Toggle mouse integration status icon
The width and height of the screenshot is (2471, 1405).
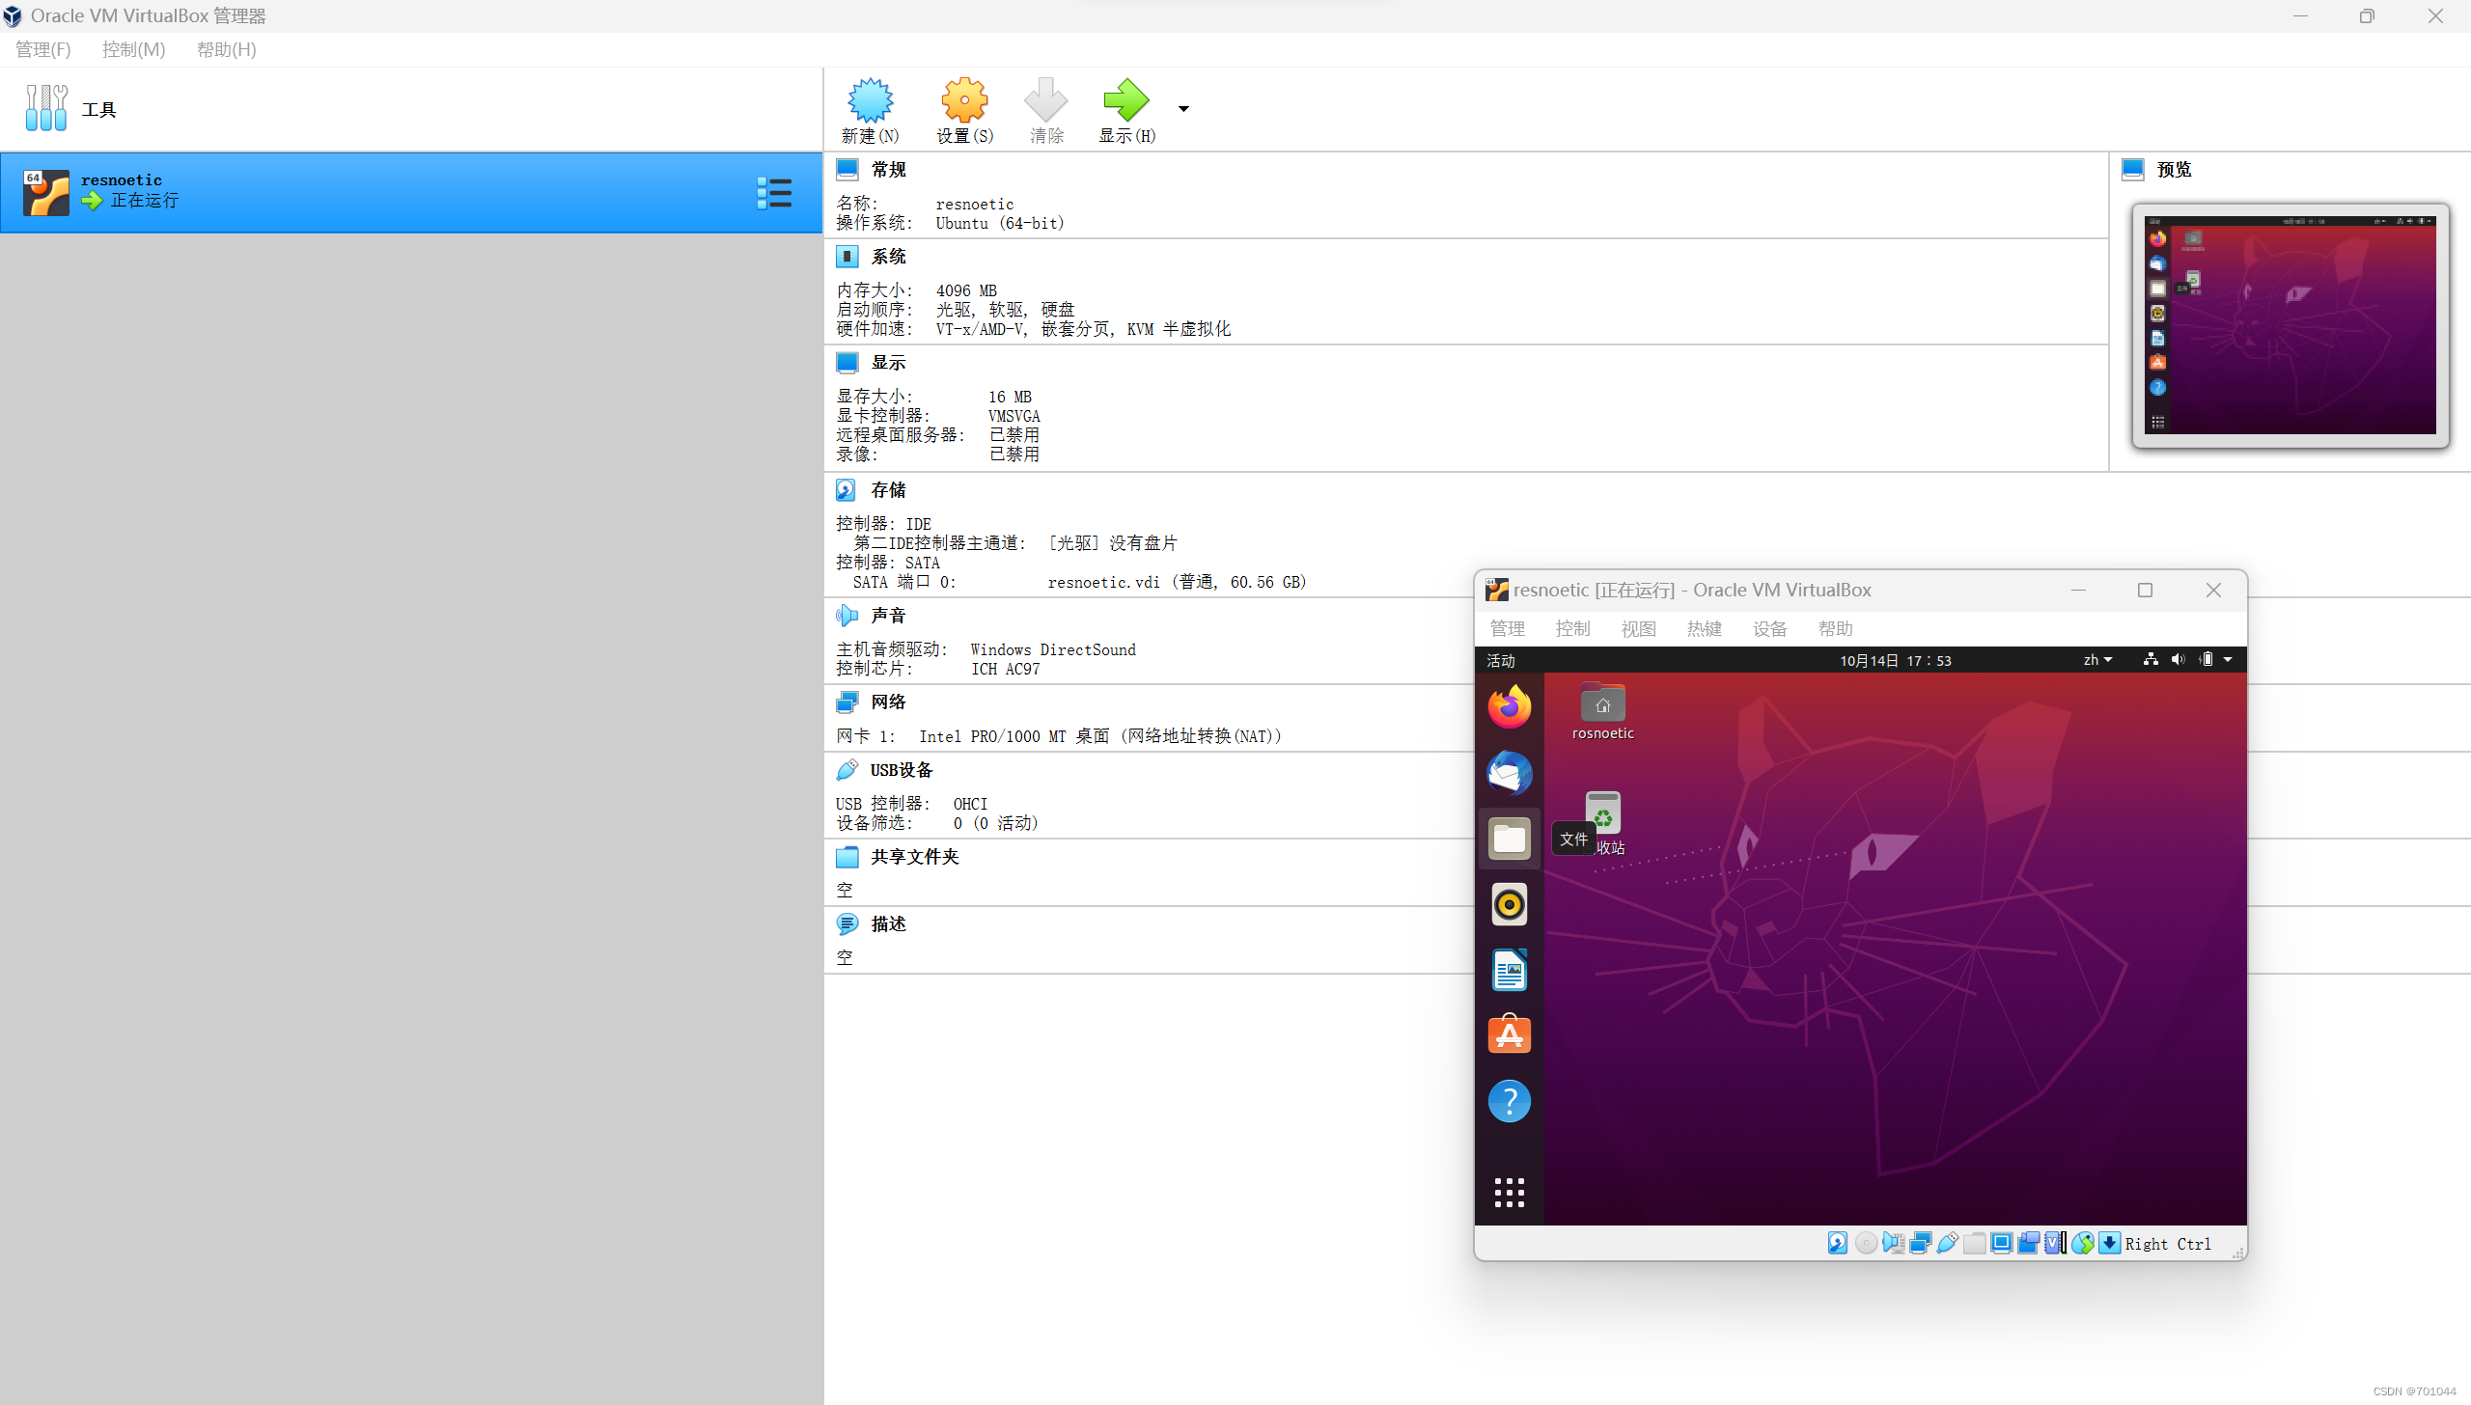tap(2083, 1243)
